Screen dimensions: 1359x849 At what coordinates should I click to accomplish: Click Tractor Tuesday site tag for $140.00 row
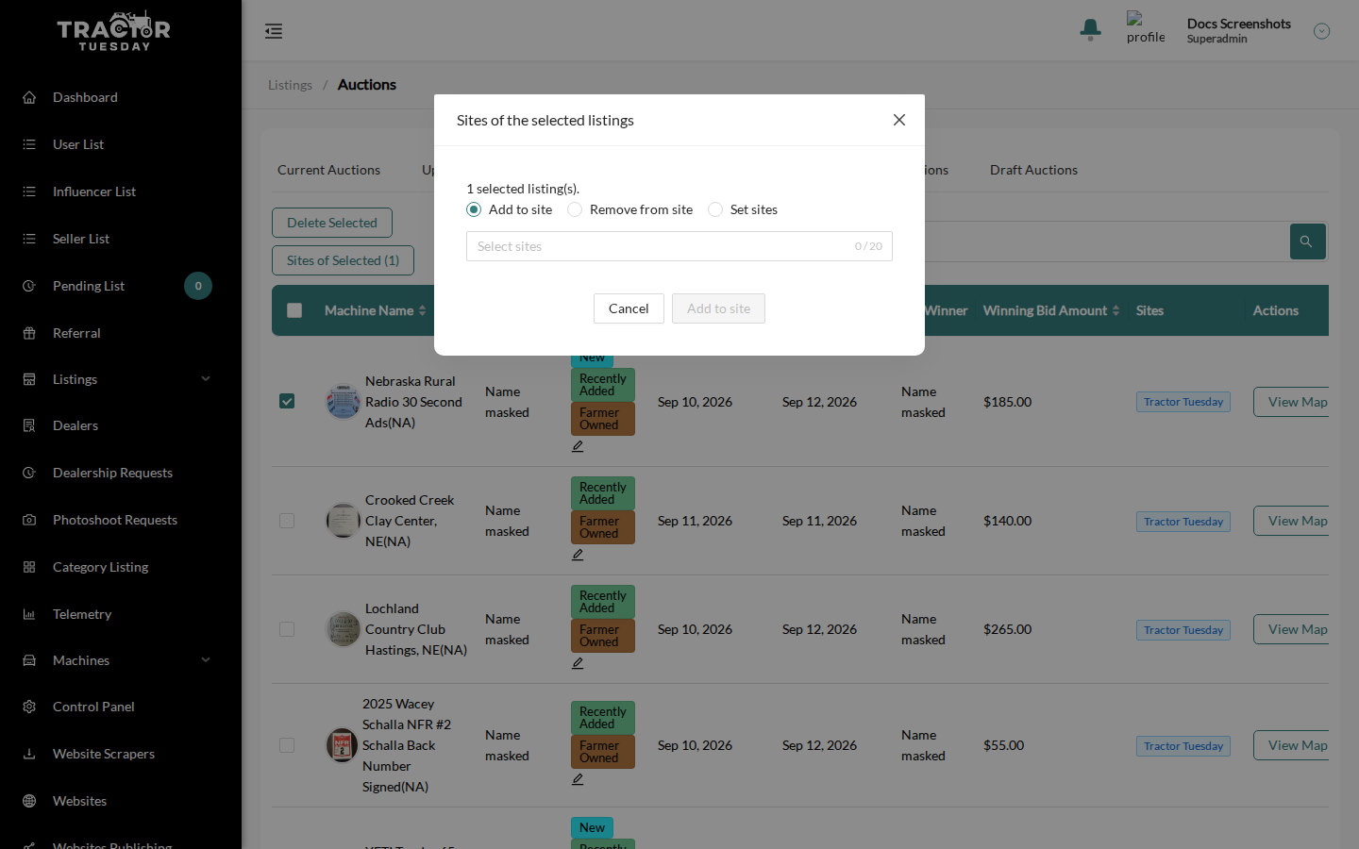pyautogui.click(x=1183, y=522)
